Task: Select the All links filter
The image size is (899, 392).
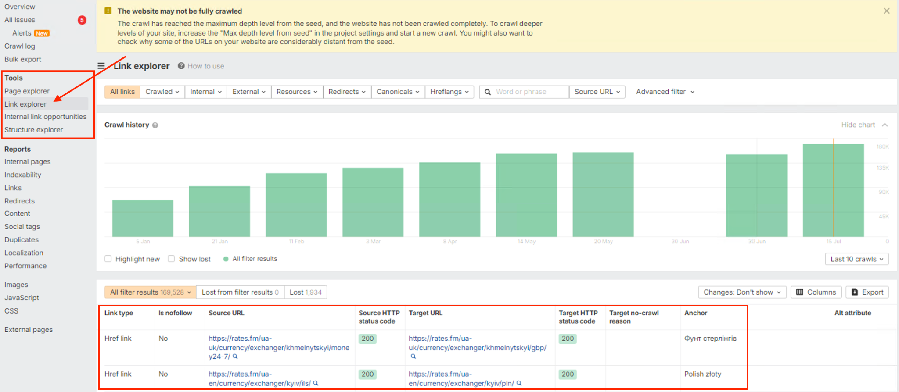Action: (122, 92)
